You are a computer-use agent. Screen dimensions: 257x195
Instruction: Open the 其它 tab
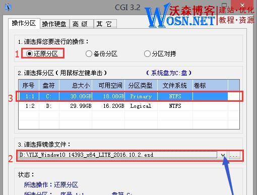coord(105,24)
